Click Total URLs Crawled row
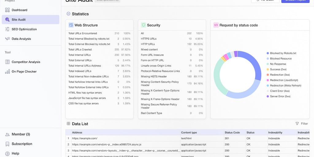314x157 pixels. (99, 50)
